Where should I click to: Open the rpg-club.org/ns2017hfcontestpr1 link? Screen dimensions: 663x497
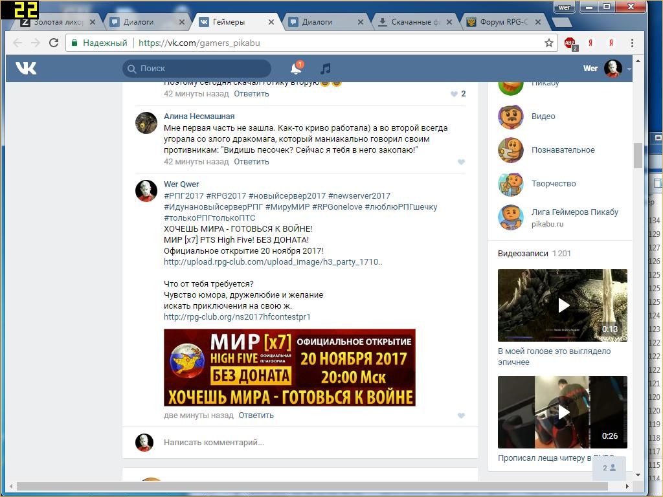click(x=237, y=317)
